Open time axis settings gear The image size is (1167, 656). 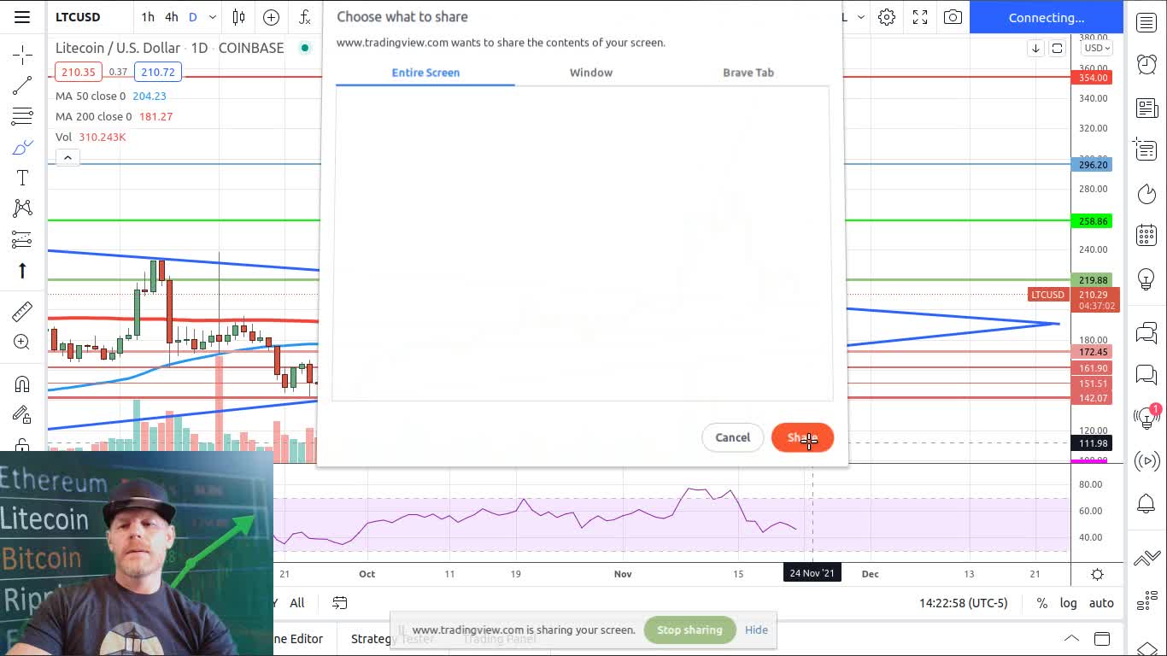pyautogui.click(x=1097, y=575)
